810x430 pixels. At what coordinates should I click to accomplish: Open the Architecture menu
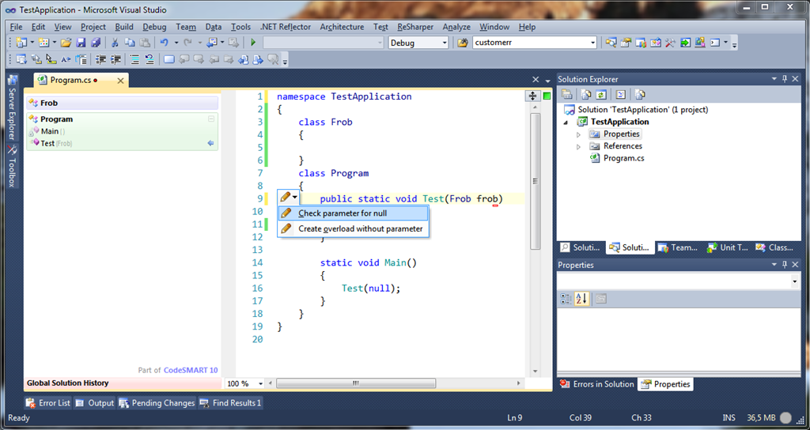tap(342, 27)
